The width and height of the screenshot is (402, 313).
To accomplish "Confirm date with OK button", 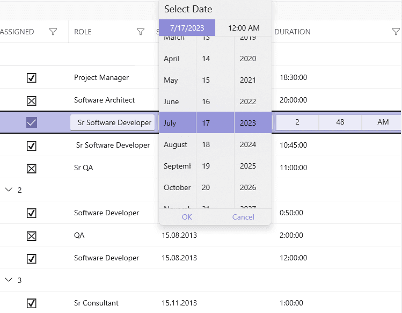I will 187,217.
